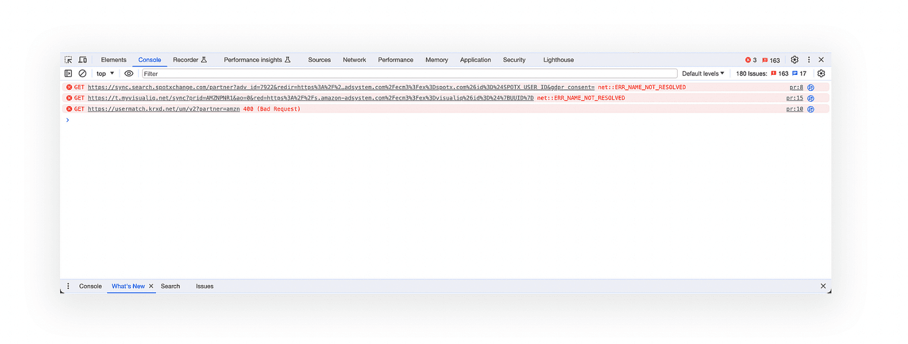908x344 pixels.
Task: Click the error icon on the krxd.net row
Action: pos(69,109)
